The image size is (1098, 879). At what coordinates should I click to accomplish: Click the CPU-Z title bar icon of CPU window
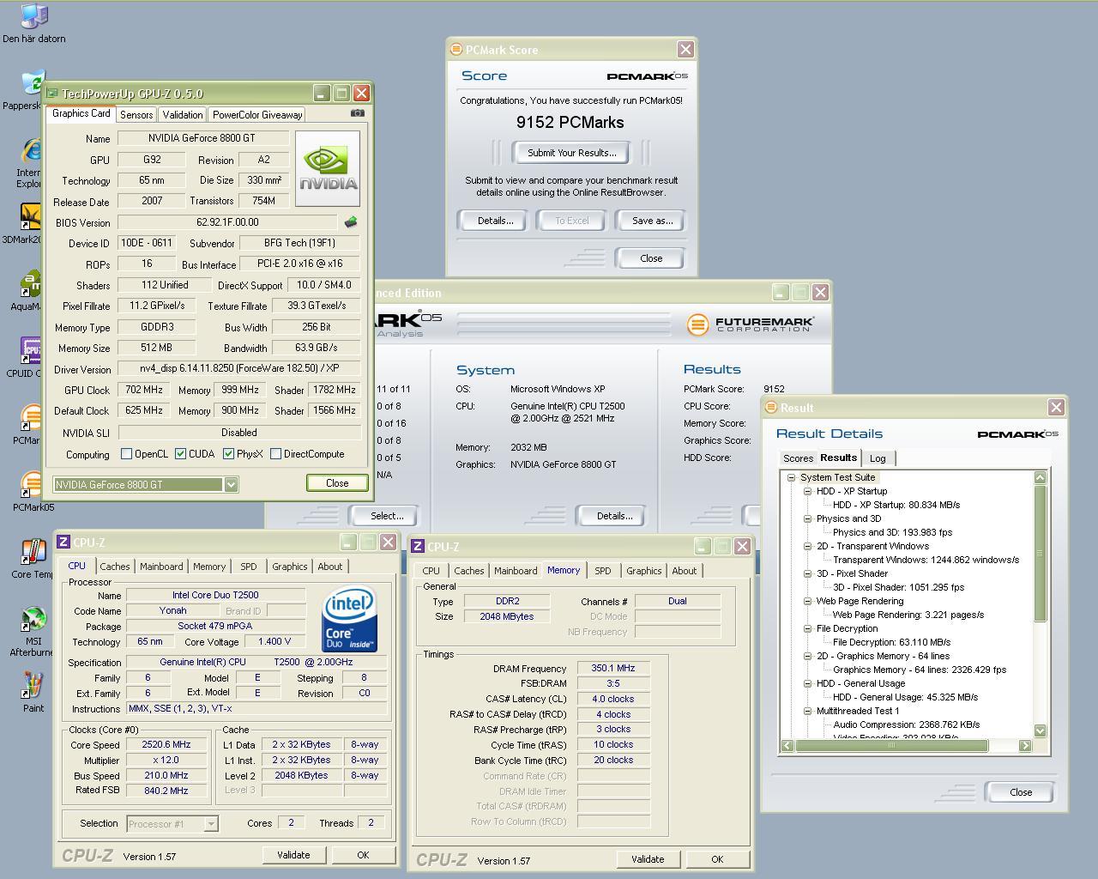[63, 543]
